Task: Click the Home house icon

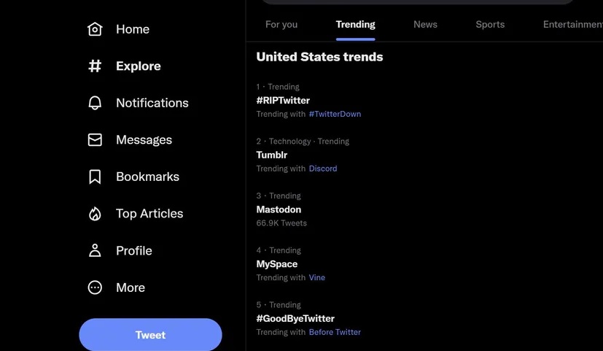Action: pyautogui.click(x=95, y=29)
